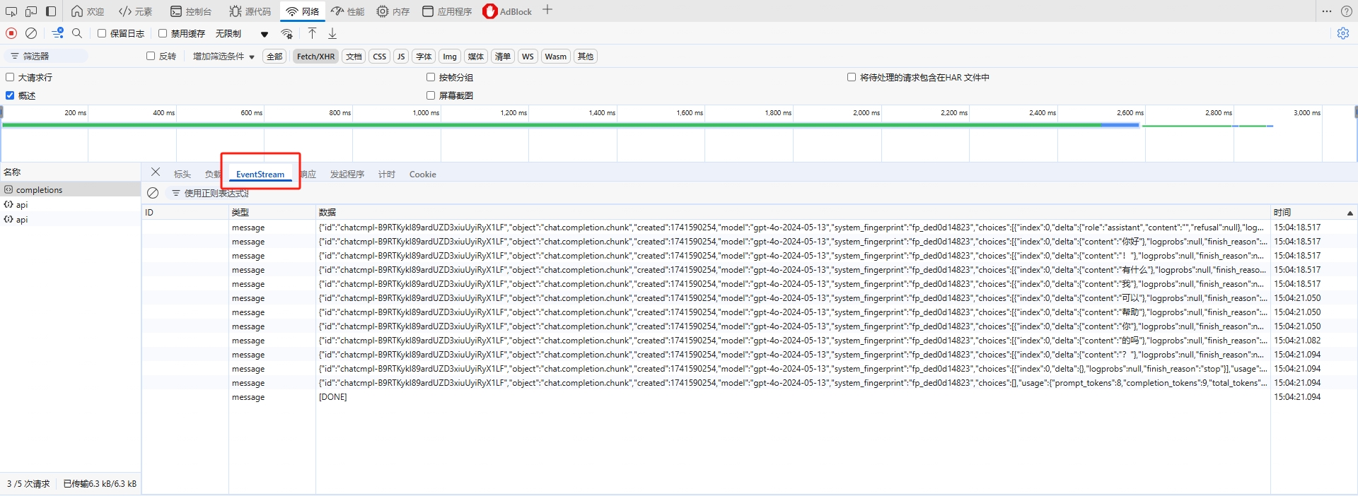Open the 标头 details tab
This screenshot has height=496, width=1358.
coord(182,174)
